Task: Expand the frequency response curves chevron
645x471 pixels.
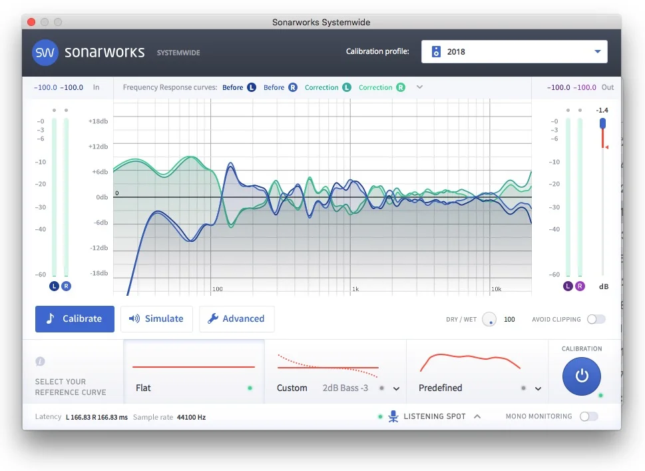Action: pos(419,87)
